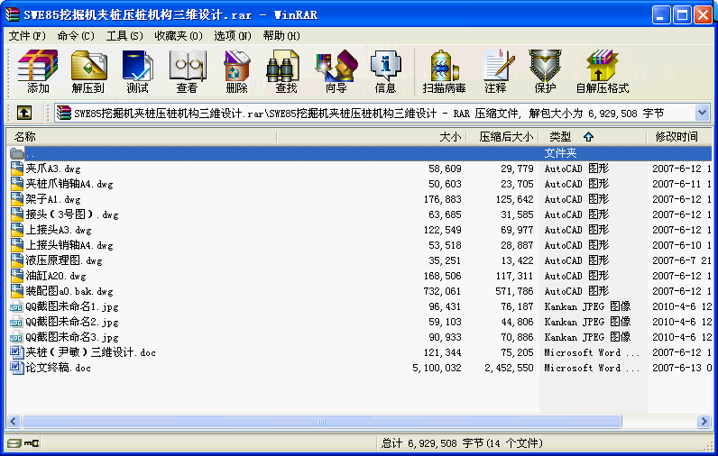Sort by the 名称 column header
This screenshot has height=456, width=718.
pyautogui.click(x=141, y=136)
